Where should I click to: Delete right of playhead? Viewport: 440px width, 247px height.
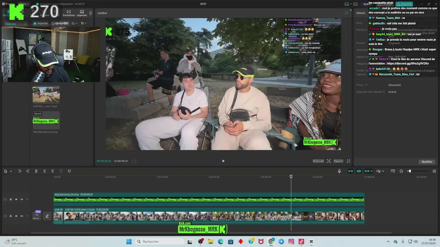(53, 171)
